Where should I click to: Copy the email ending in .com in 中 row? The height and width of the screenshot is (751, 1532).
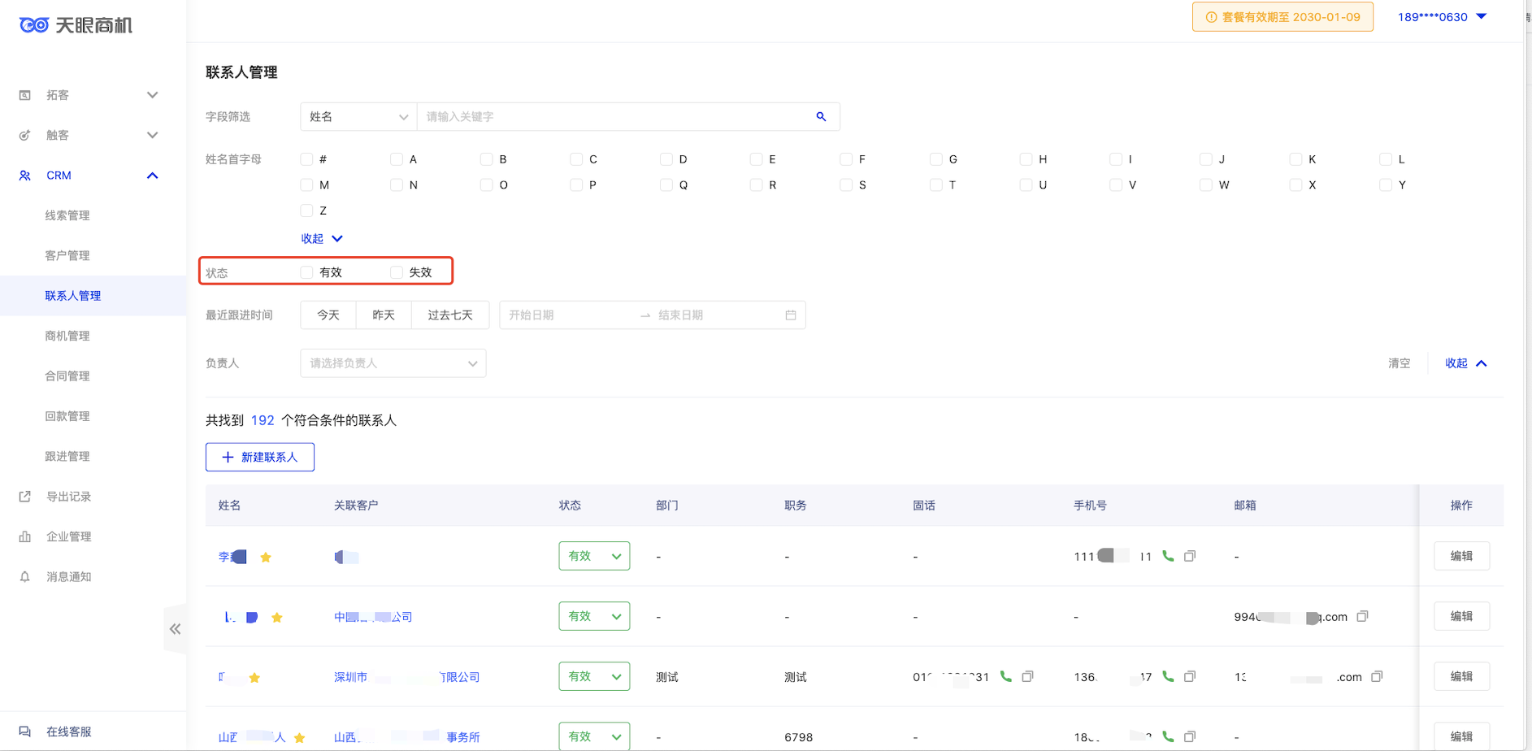(1363, 617)
